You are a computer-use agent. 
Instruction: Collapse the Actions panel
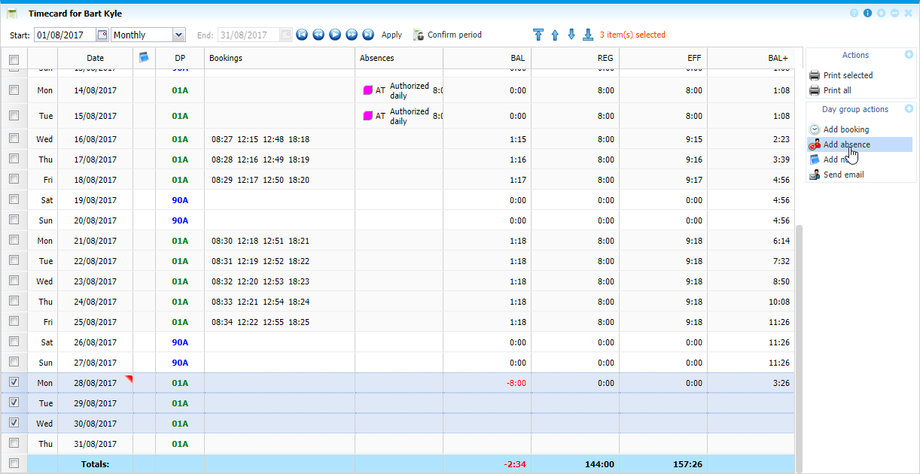pos(909,55)
